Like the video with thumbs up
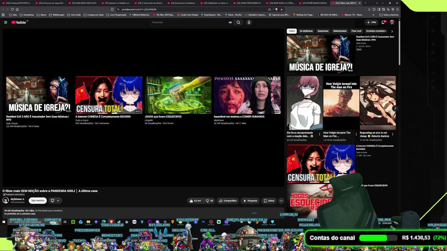Viewport: 447px width, 251px height. [195, 201]
